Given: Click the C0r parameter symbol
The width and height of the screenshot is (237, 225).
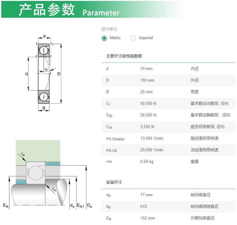Looking at the screenshot, I should click(109, 115).
